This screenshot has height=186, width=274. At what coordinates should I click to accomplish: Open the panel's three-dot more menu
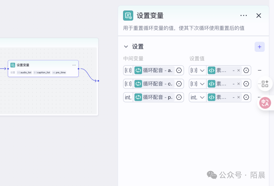tap(244, 16)
